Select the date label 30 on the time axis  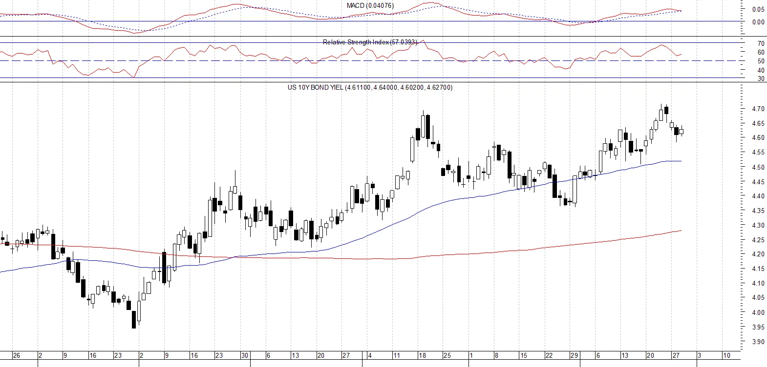[x=245, y=356]
